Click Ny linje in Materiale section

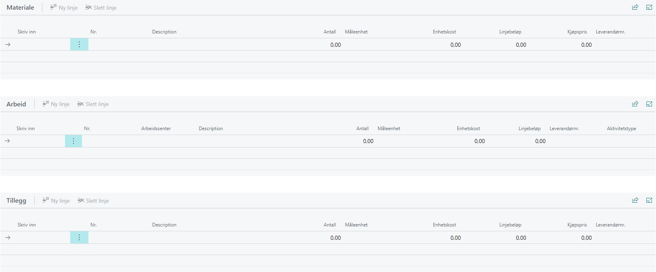64,8
